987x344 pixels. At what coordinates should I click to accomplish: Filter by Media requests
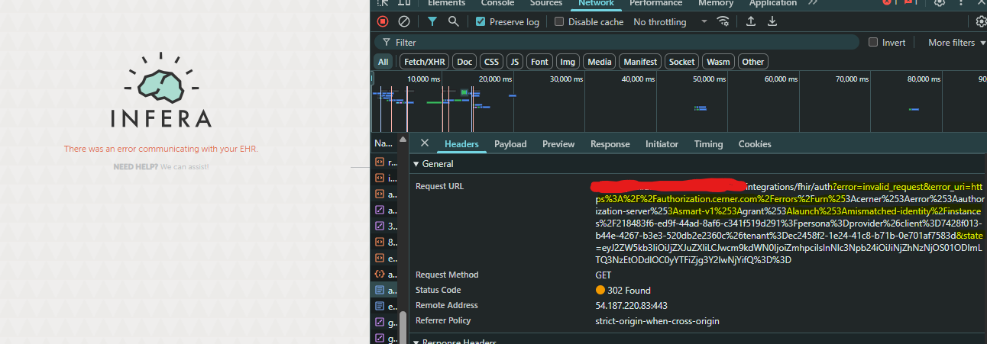click(x=600, y=62)
